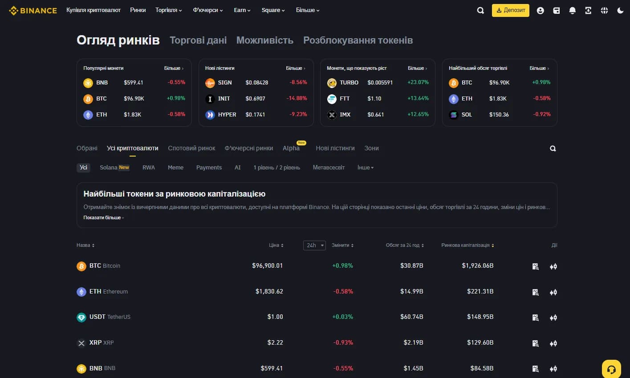Filter by AI category
This screenshot has height=378, width=630.
pos(238,168)
